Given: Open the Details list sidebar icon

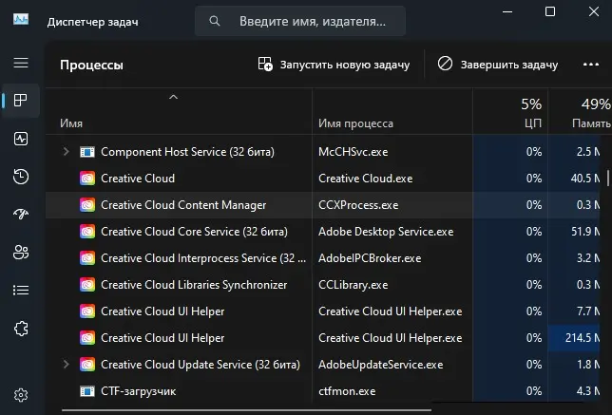Looking at the screenshot, I should coord(21,291).
